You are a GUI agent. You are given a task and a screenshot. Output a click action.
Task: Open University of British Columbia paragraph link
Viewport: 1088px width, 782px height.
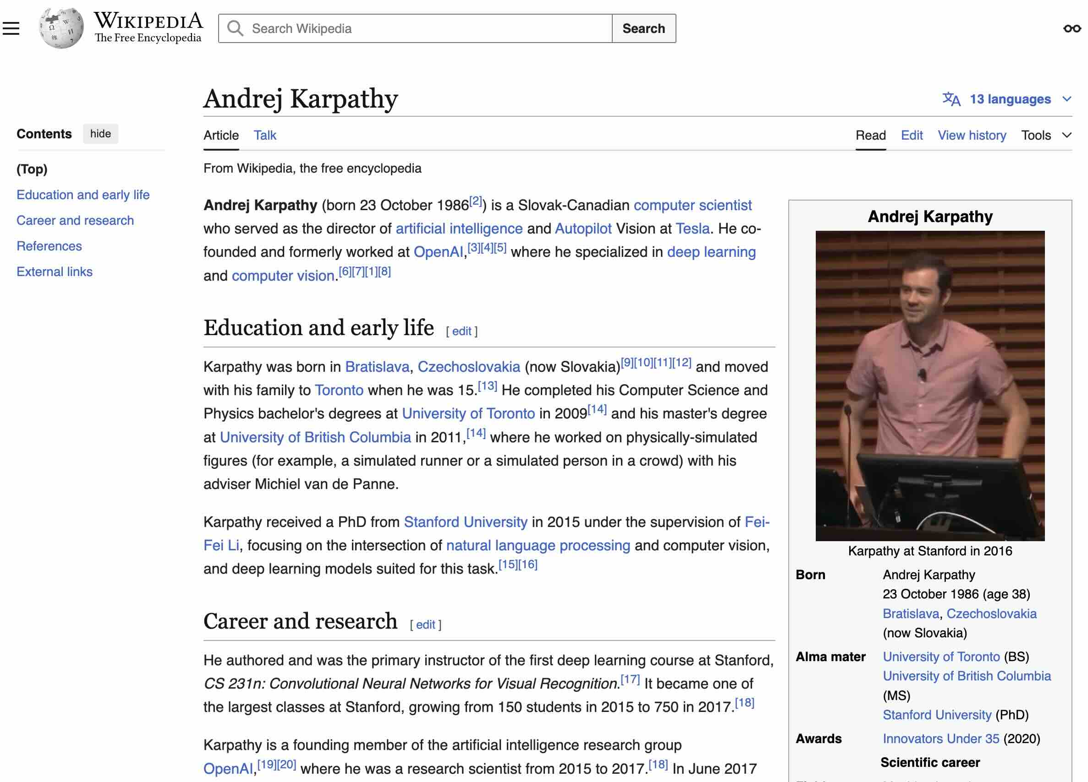tap(315, 438)
